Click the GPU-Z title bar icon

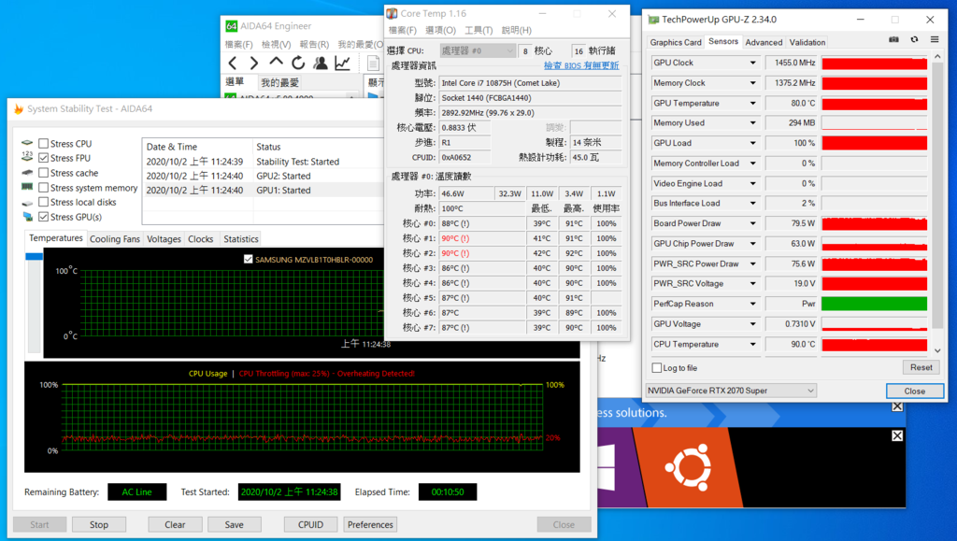[653, 20]
